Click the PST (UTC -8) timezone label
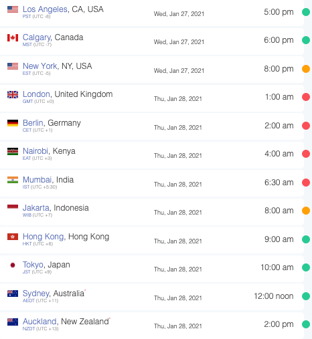The width and height of the screenshot is (312, 339). [36, 17]
